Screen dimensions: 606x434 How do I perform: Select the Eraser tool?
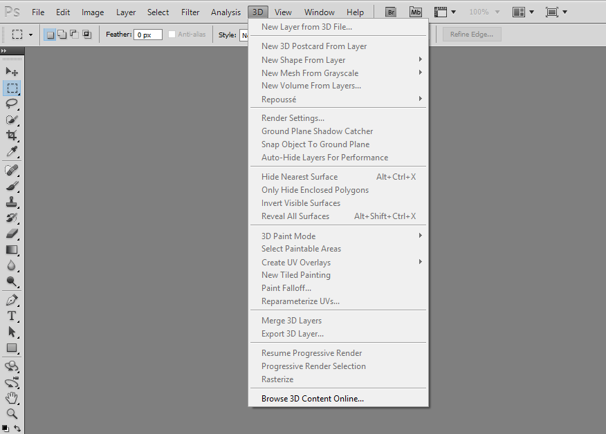(x=12, y=234)
